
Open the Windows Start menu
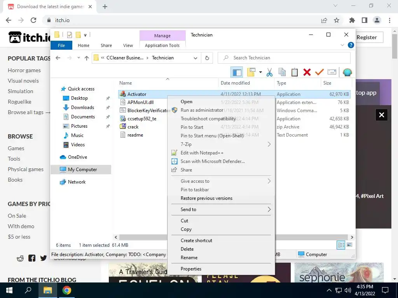[9, 290]
